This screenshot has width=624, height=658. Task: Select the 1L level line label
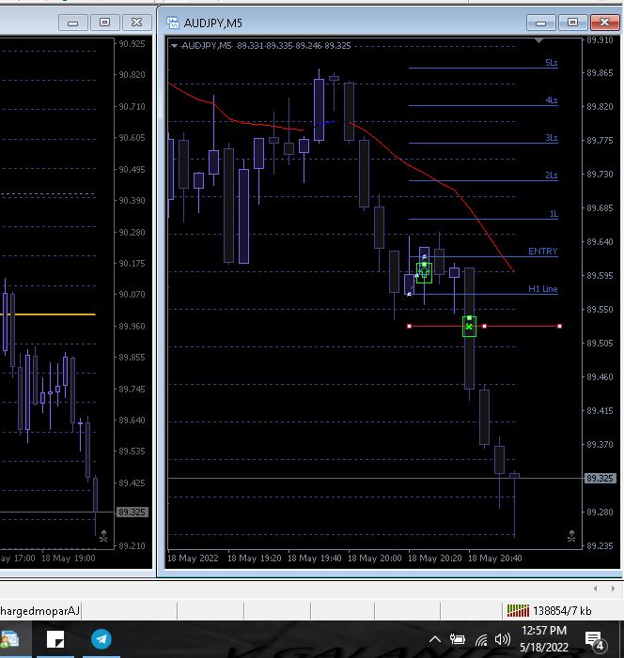coord(554,214)
